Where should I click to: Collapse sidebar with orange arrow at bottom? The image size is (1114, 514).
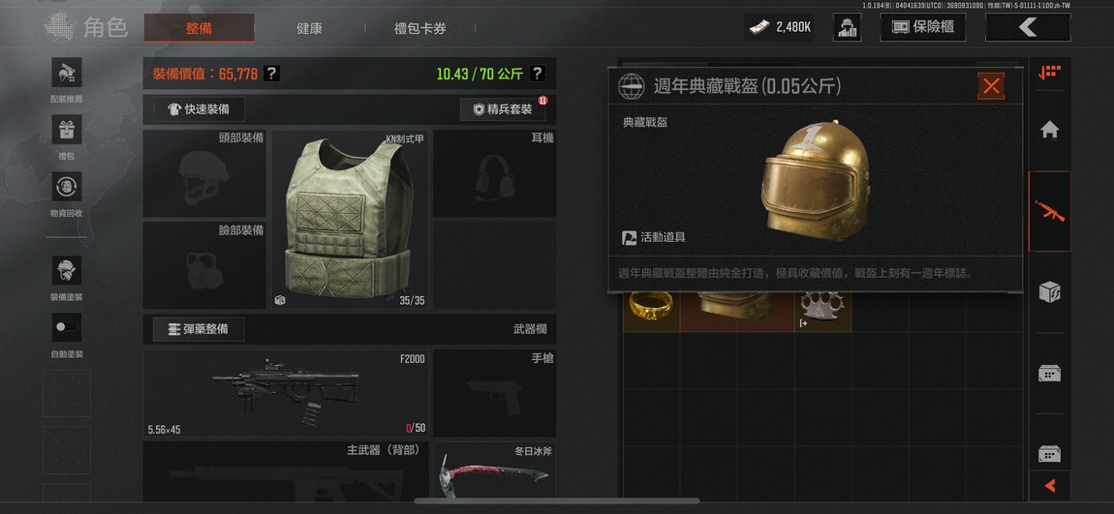click(x=1049, y=486)
